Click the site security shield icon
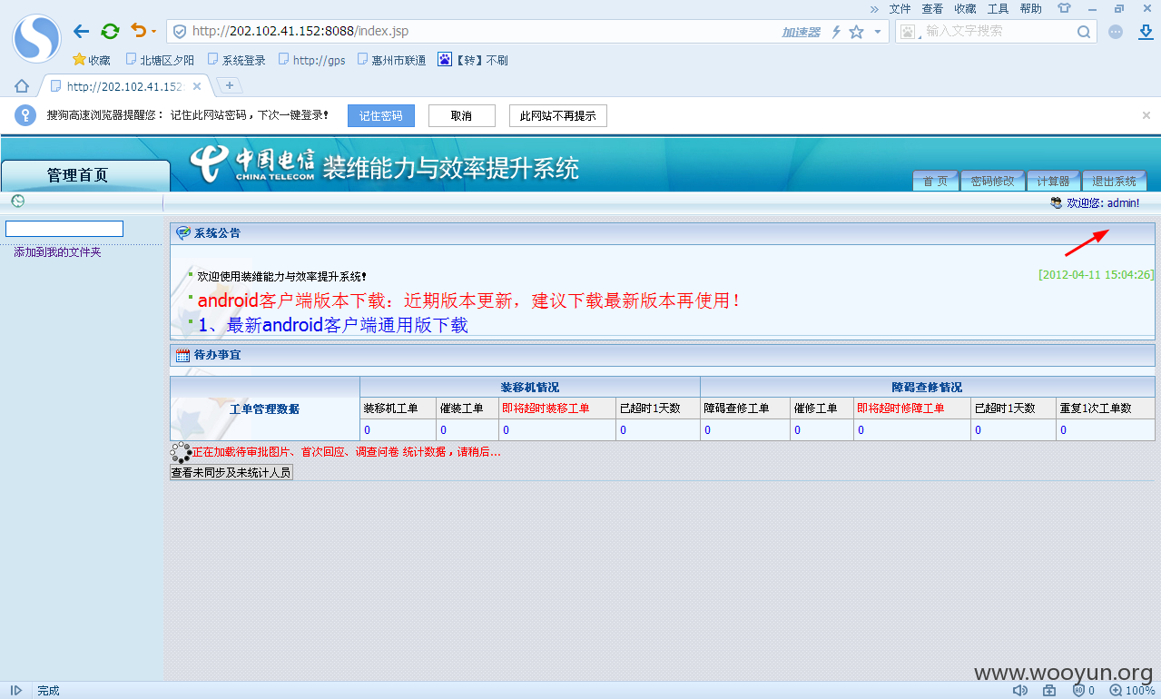This screenshot has width=1161, height=699. [180, 32]
